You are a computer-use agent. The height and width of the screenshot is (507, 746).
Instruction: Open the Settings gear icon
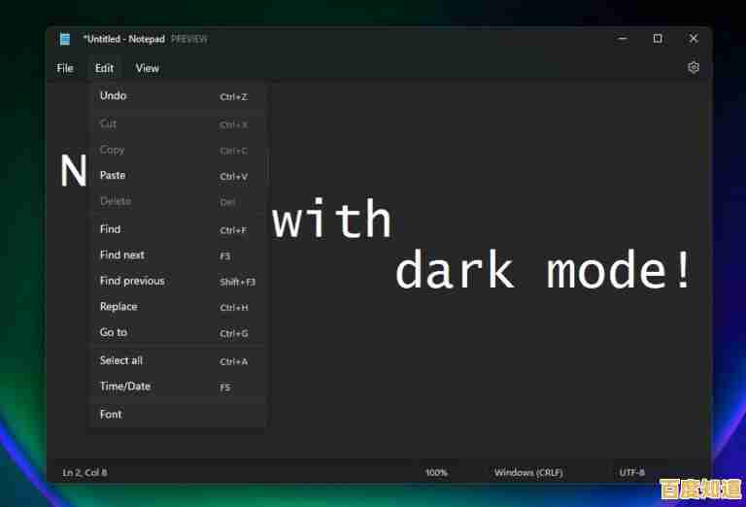(x=693, y=68)
